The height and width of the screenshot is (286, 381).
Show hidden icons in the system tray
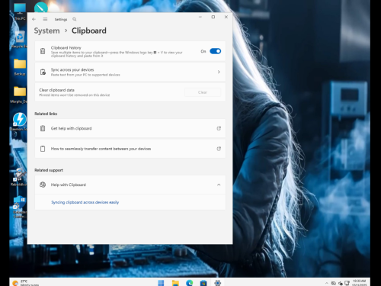pos(327,283)
